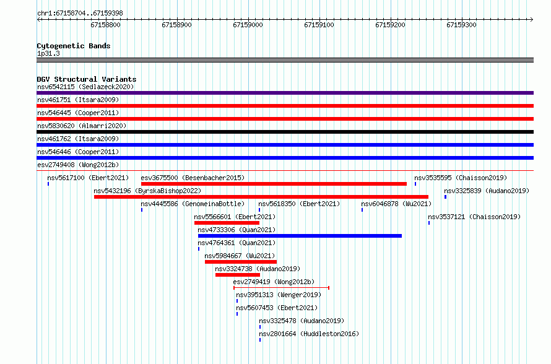Click the gray 1p31.3 cytogenetic band bar
Screen dimensions: 551x364
285,60
